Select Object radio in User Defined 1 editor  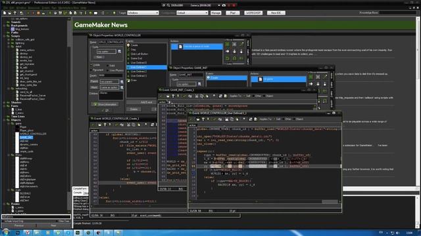(295, 119)
